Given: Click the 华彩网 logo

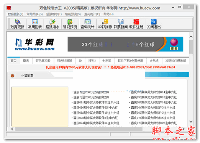Looking at the screenshot, I should (x=35, y=44).
